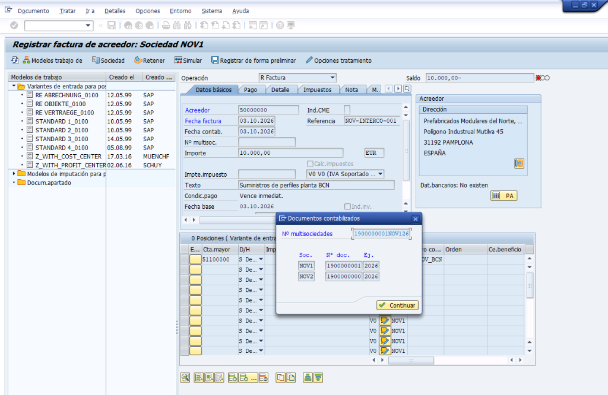This screenshot has height=395, width=608.
Task: Click the Back arrow icon in top toolbar
Action: pyautogui.click(x=128, y=26)
